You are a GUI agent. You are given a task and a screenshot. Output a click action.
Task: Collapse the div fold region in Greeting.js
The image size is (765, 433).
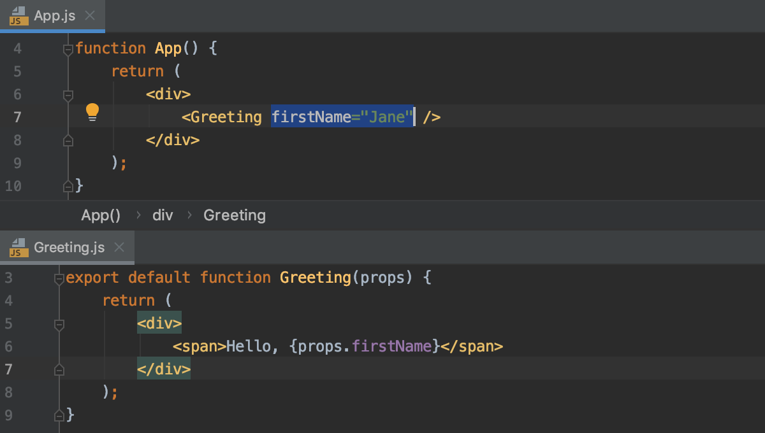59,323
